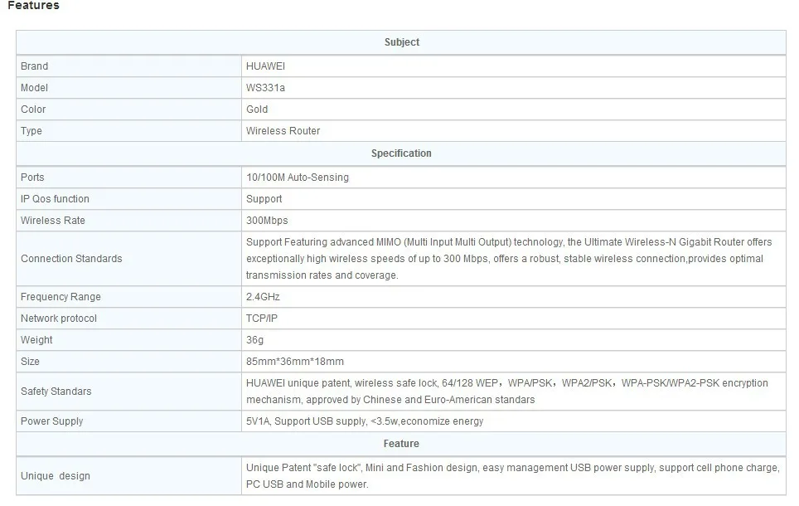The image size is (799, 506).
Task: Click the Features heading
Action: click(34, 6)
